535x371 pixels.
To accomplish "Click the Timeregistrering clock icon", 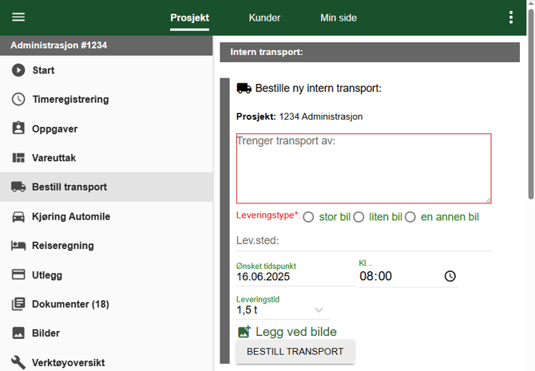I will (x=18, y=100).
